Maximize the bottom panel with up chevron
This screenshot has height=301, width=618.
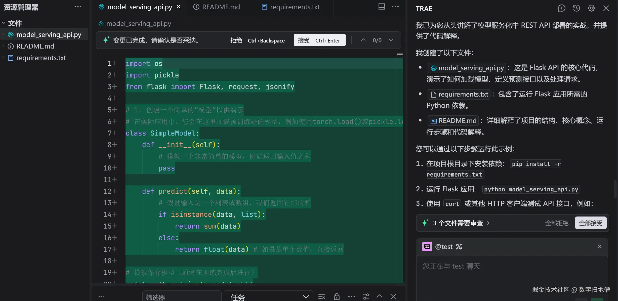click(379, 296)
